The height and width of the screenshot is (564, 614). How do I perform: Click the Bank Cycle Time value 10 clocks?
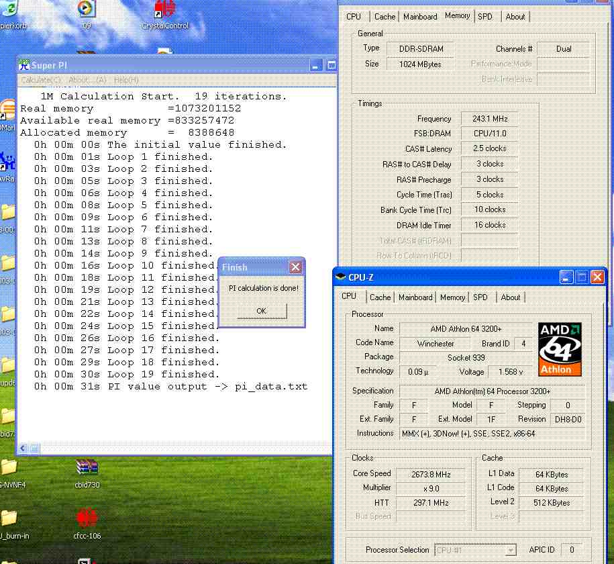[x=490, y=209]
